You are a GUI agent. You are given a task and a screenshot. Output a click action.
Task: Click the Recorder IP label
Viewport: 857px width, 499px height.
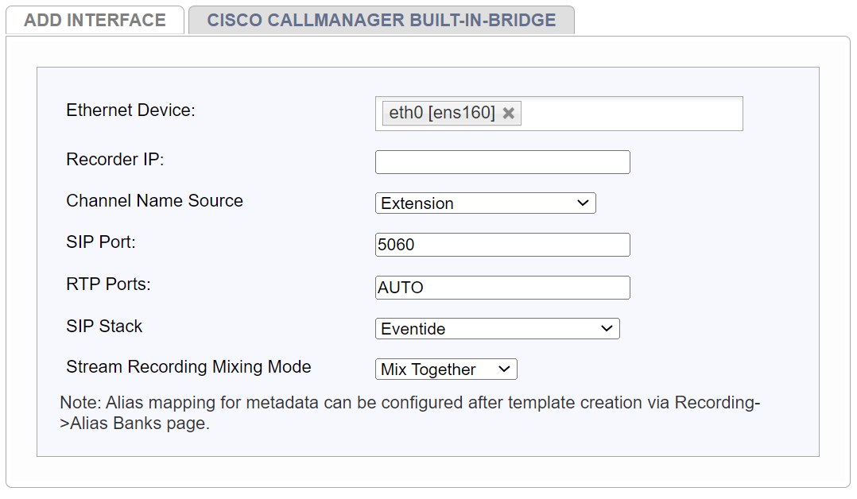114,159
